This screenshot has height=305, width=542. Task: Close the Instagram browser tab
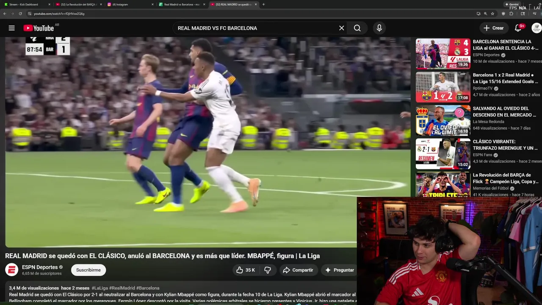point(152,4)
